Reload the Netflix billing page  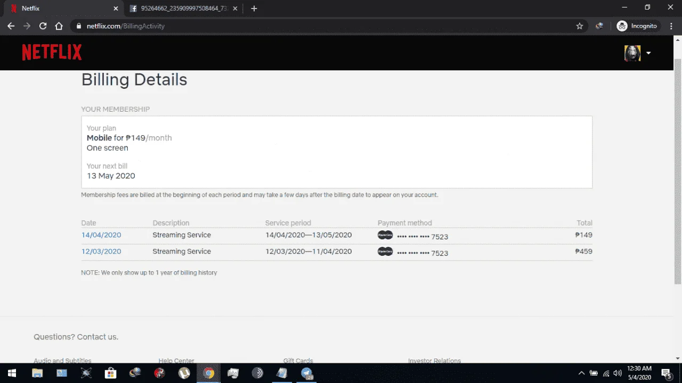point(43,26)
